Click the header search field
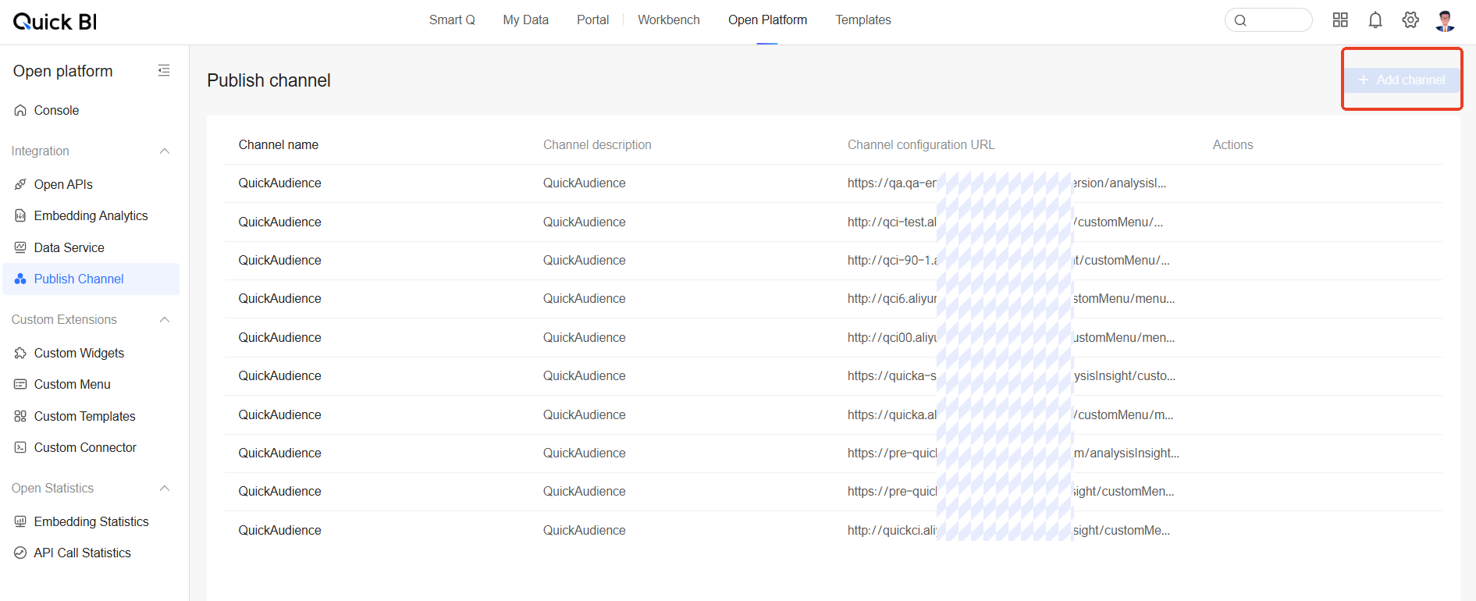The height and width of the screenshot is (601, 1476). [x=1268, y=20]
